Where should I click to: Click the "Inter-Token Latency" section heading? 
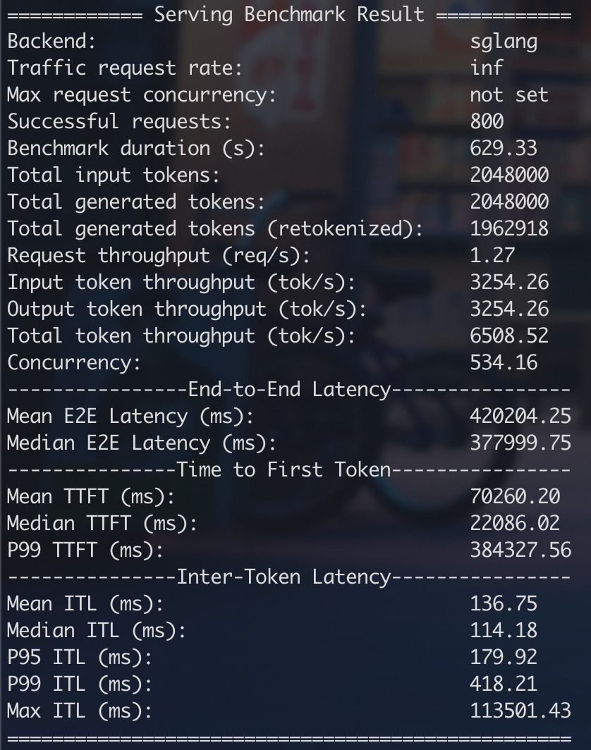(284, 577)
